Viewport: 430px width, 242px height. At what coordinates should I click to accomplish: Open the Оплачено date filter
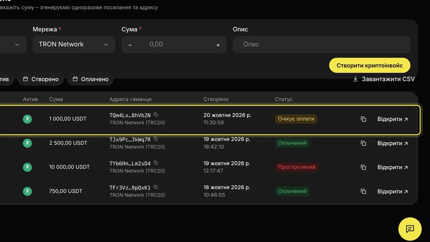tap(90, 79)
